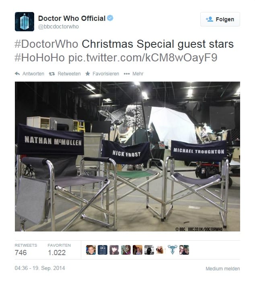The image size is (255, 284).
Task: Report media via Medium melden
Action: point(223,269)
